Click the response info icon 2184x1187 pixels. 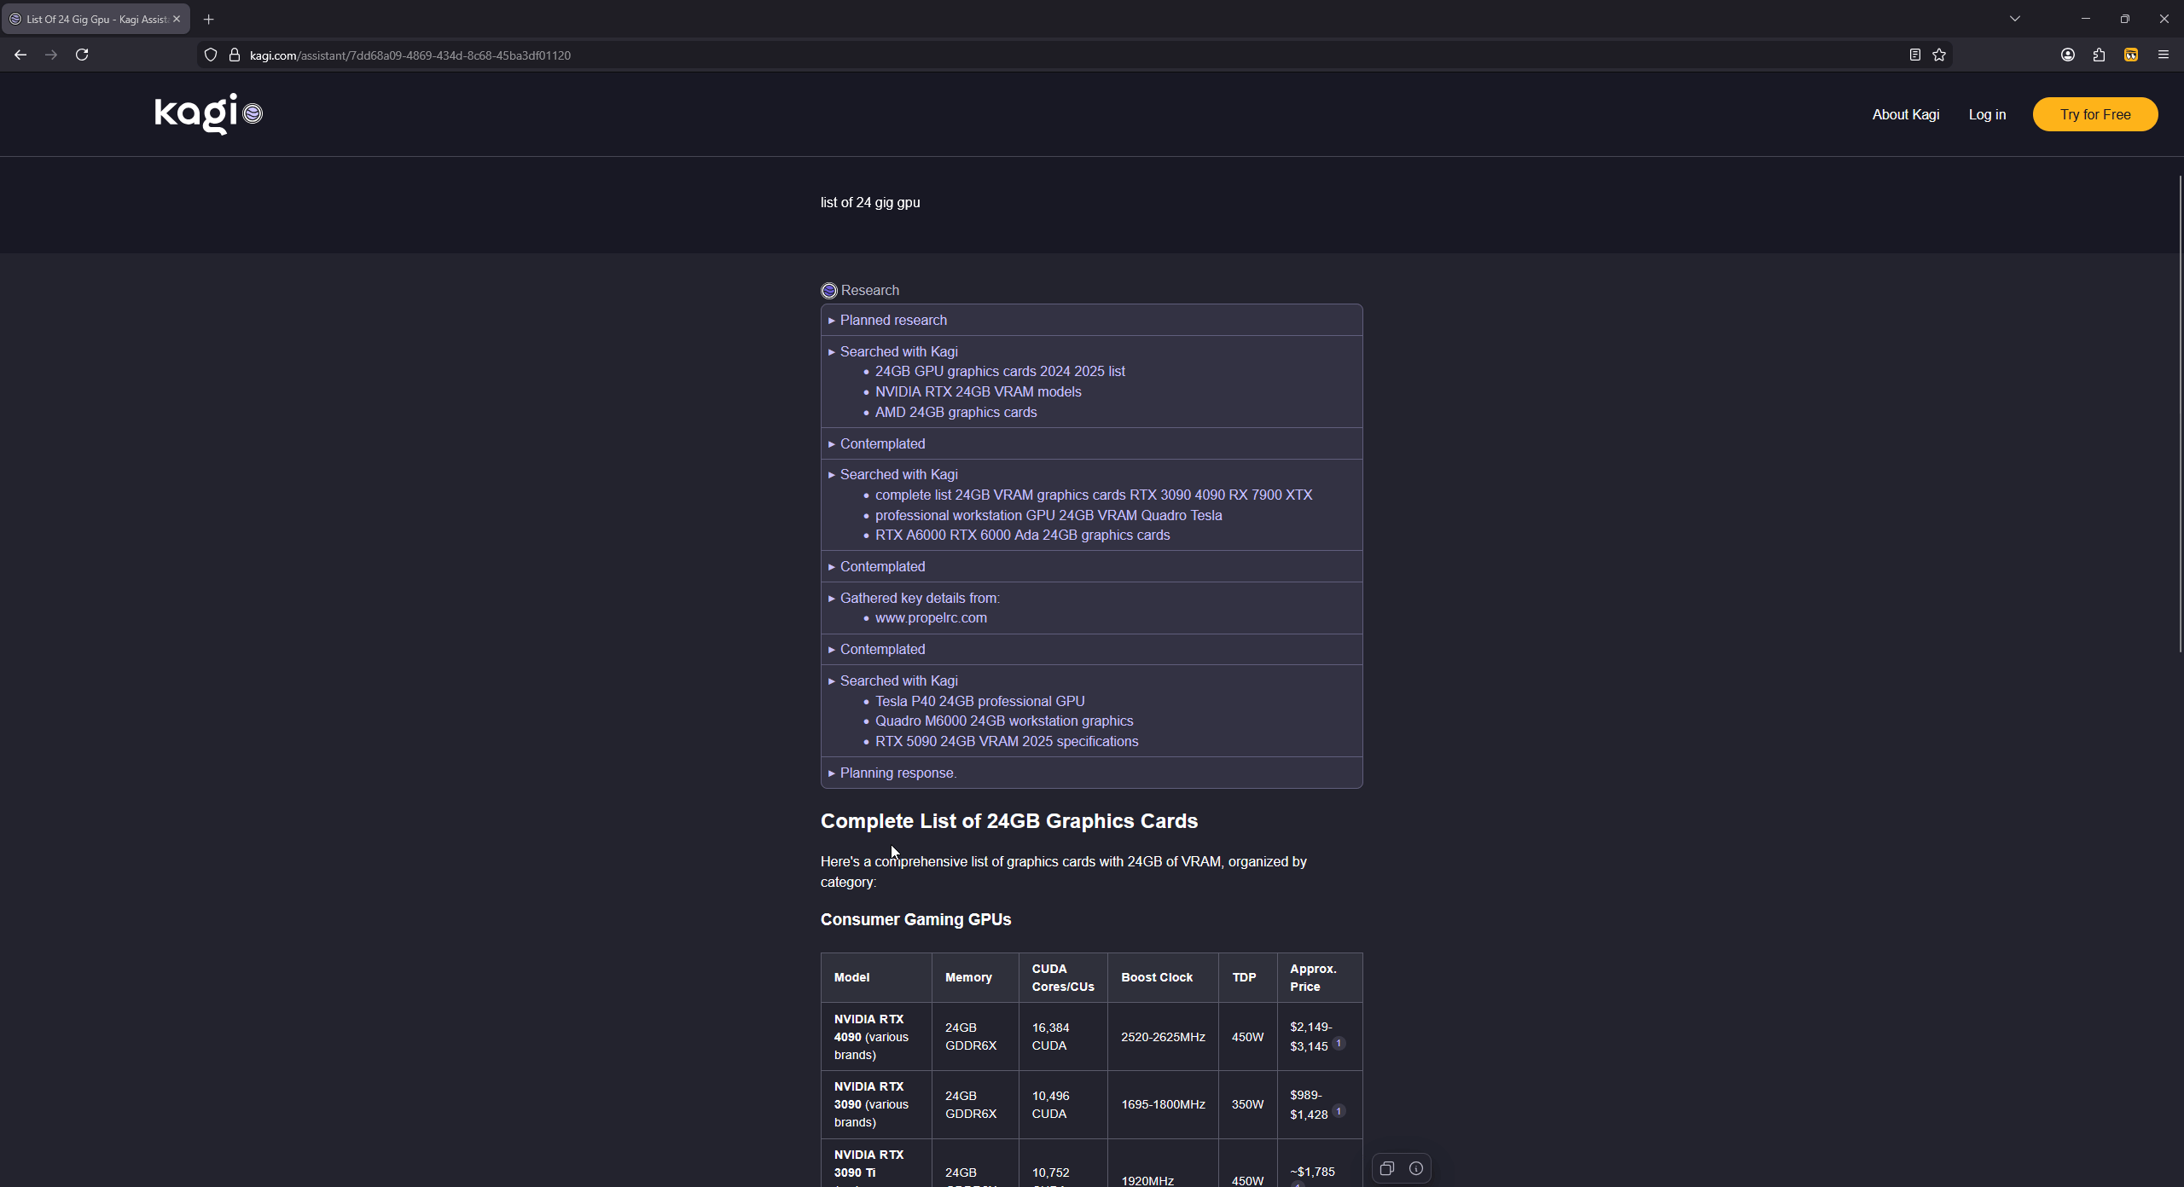1416,1168
